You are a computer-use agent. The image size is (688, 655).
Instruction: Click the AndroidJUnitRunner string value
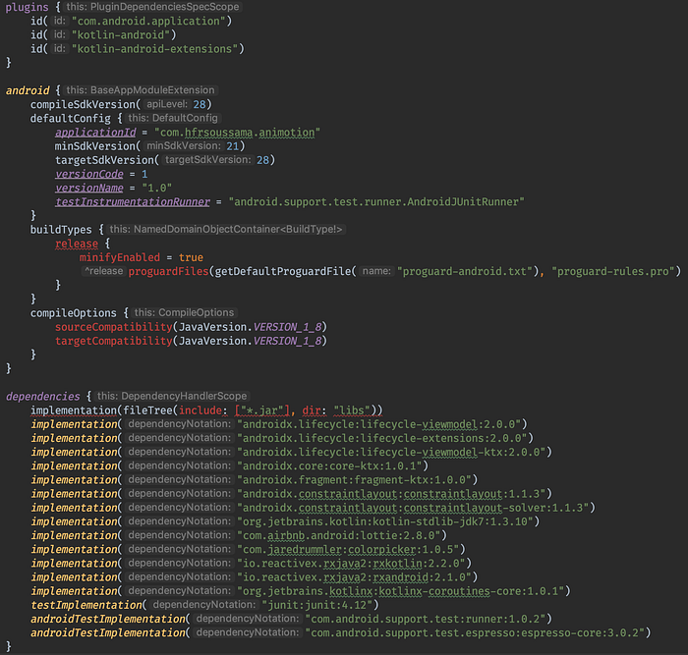point(376,202)
